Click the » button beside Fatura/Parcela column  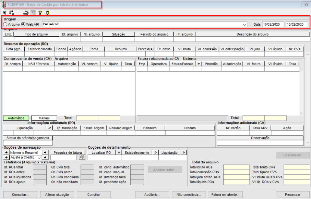(x=199, y=64)
